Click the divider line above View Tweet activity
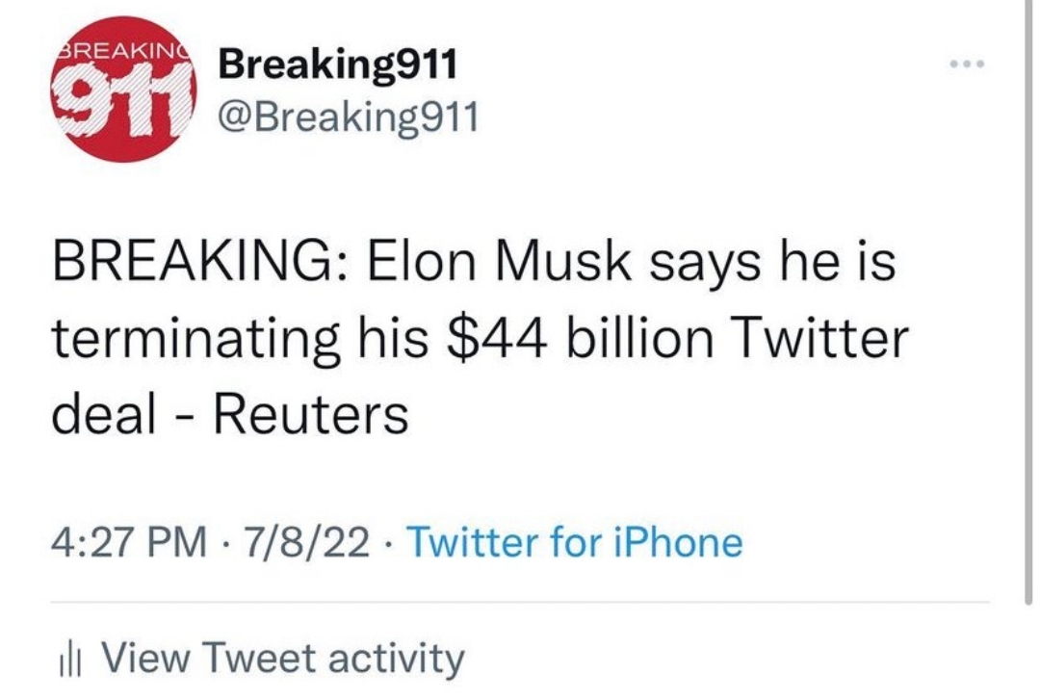This screenshot has width=1040, height=700. [520, 603]
